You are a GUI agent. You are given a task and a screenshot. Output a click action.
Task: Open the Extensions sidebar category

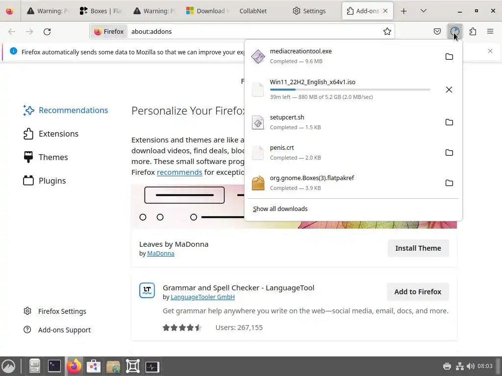51,134
